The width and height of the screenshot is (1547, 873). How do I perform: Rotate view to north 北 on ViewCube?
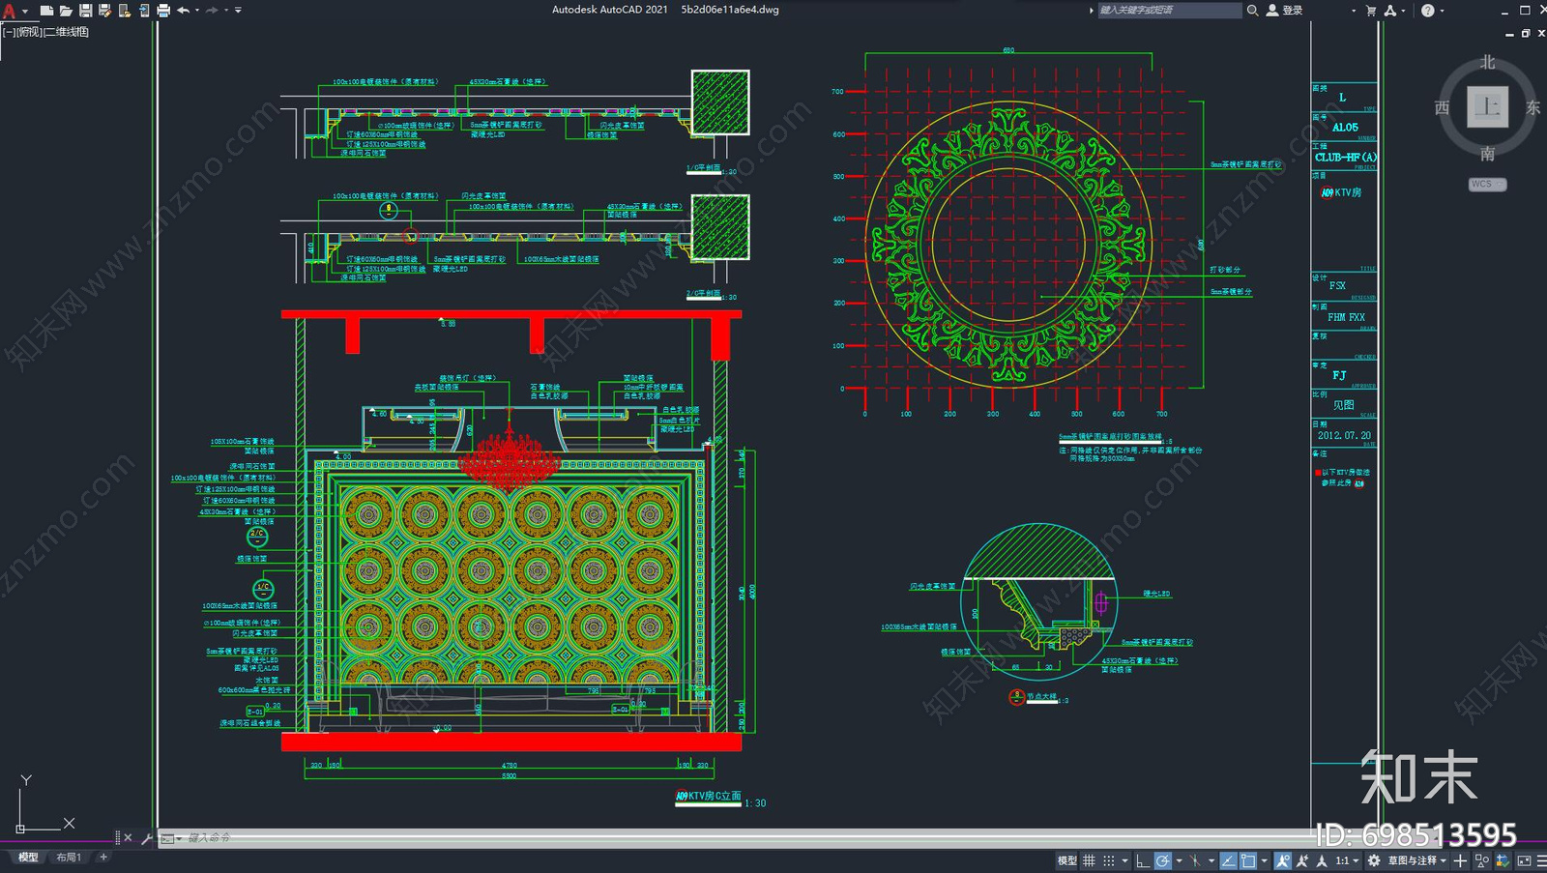coord(1487,62)
